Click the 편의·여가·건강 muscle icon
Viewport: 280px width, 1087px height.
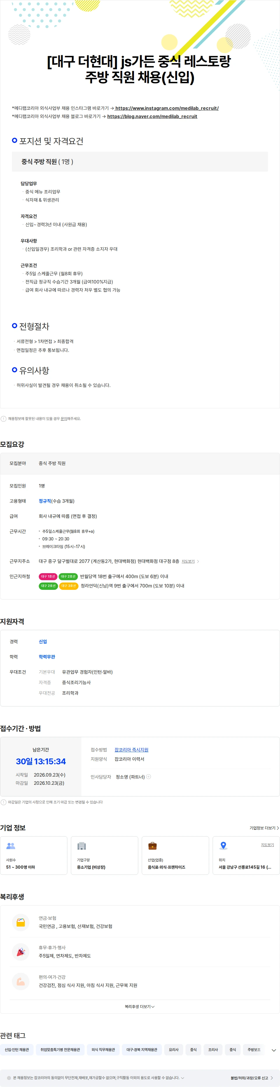click(x=21, y=981)
